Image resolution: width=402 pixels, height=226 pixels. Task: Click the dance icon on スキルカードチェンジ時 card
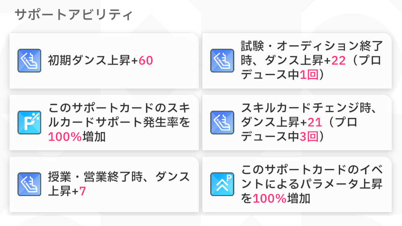pyautogui.click(x=222, y=123)
